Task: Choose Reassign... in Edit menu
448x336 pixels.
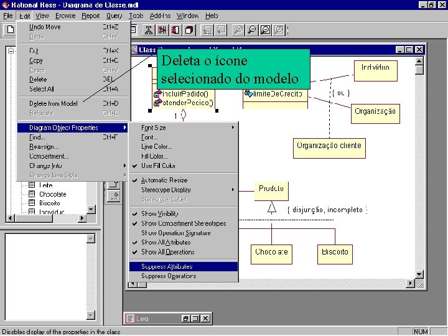Action: pyautogui.click(x=72, y=147)
